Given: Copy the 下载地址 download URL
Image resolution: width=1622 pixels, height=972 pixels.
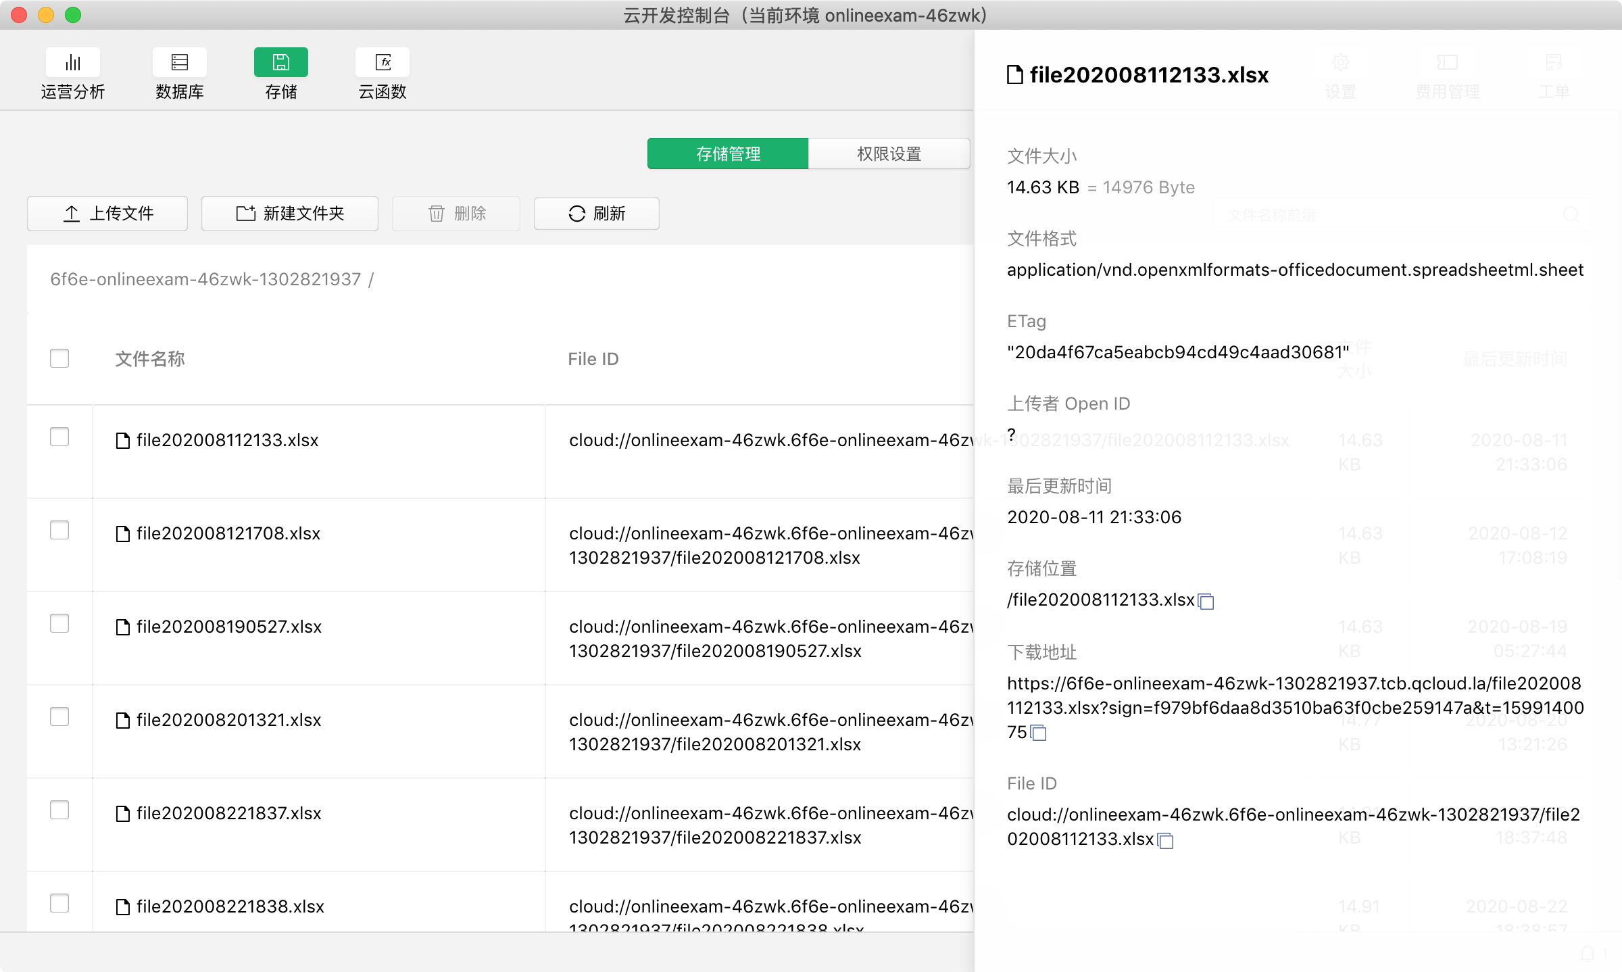Looking at the screenshot, I should [x=1039, y=733].
